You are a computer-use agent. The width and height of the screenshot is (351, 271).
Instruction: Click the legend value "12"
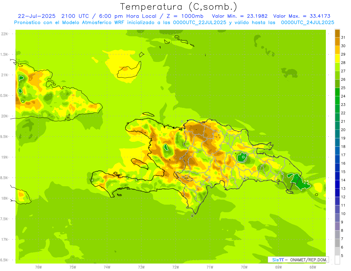[343, 197]
